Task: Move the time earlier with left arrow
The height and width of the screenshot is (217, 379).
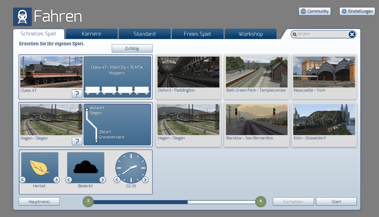Action: 117,180
